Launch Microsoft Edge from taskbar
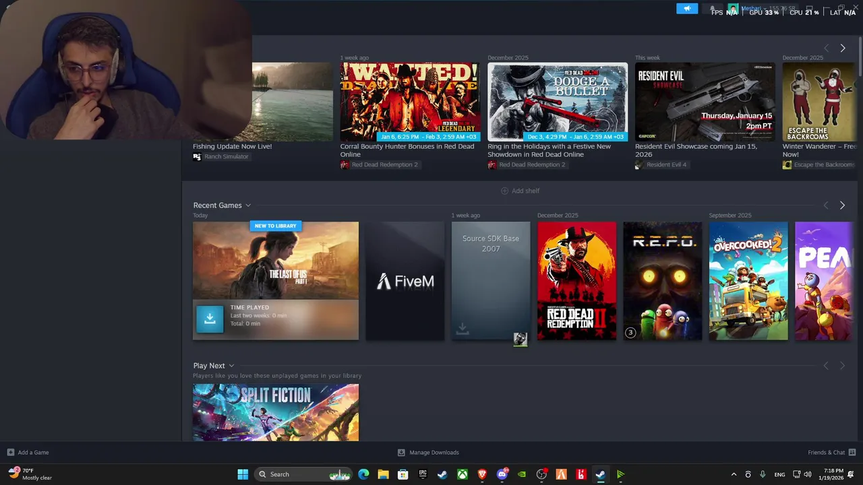The image size is (863, 485). click(x=363, y=474)
